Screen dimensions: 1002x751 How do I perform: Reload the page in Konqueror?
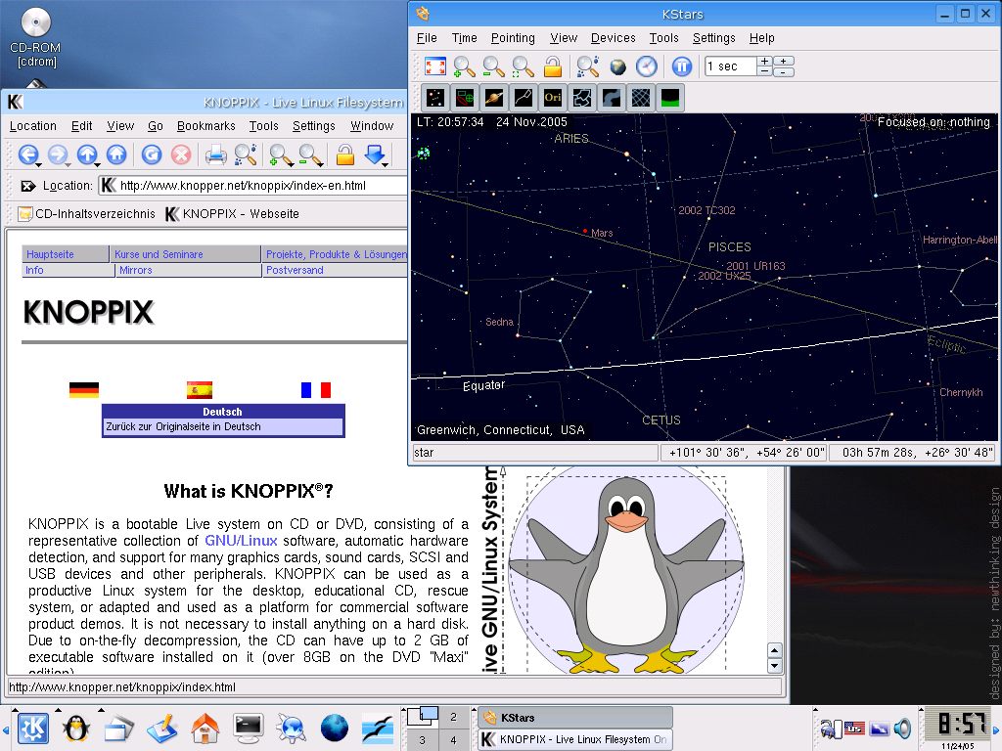(152, 154)
